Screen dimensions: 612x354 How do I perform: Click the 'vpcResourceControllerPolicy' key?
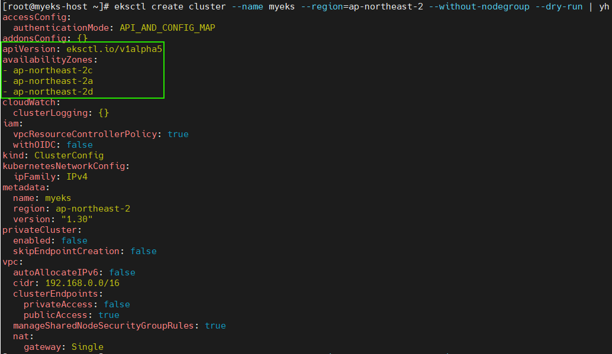pyautogui.click(x=85, y=134)
